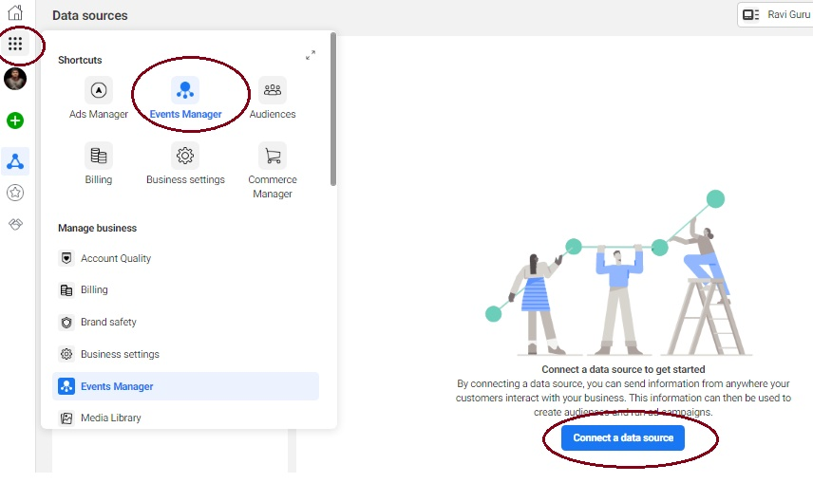Click the green plus create icon
Viewport: 813px width, 483px height.
tap(15, 121)
